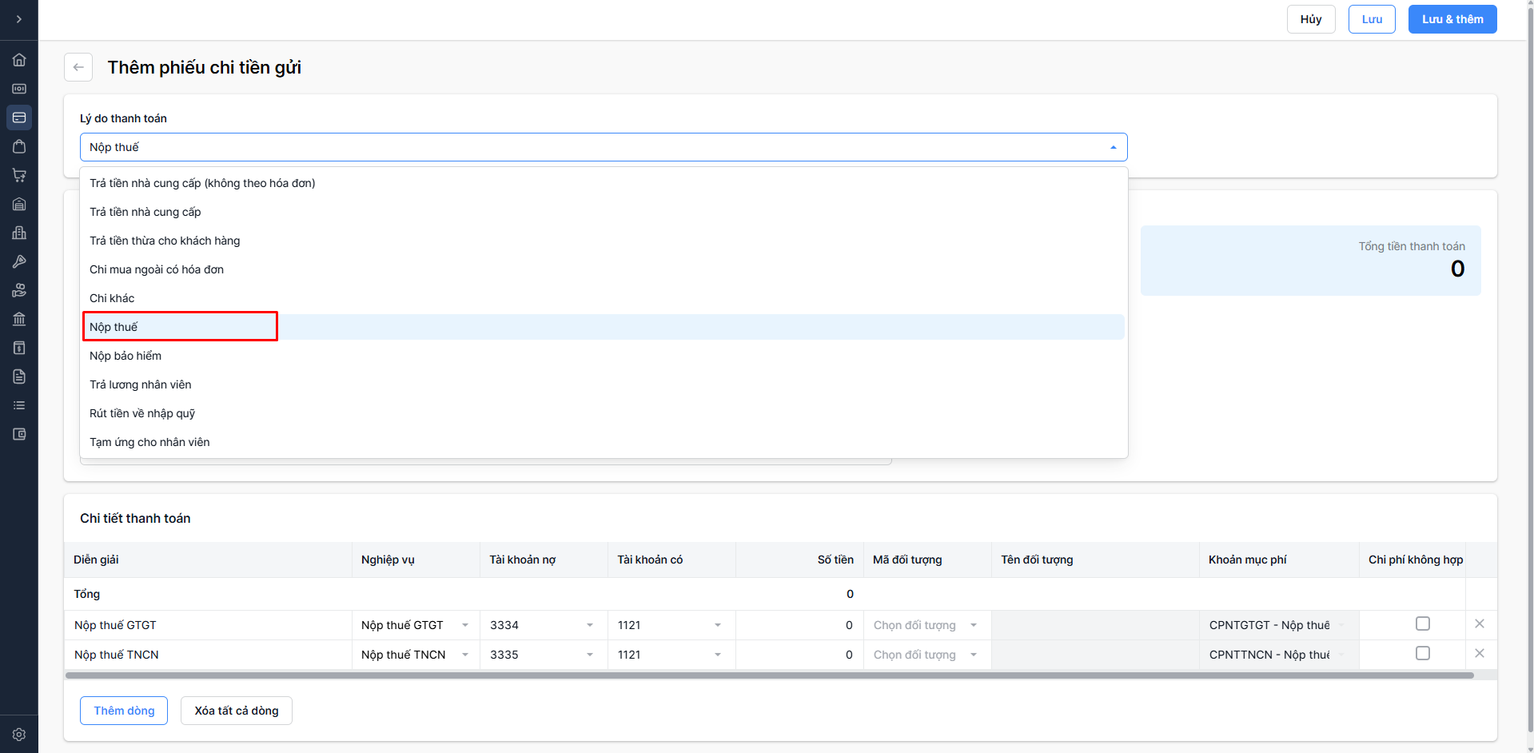The image size is (1534, 753).
Task: Open settings gear at sidebar bottom
Action: tap(19, 734)
